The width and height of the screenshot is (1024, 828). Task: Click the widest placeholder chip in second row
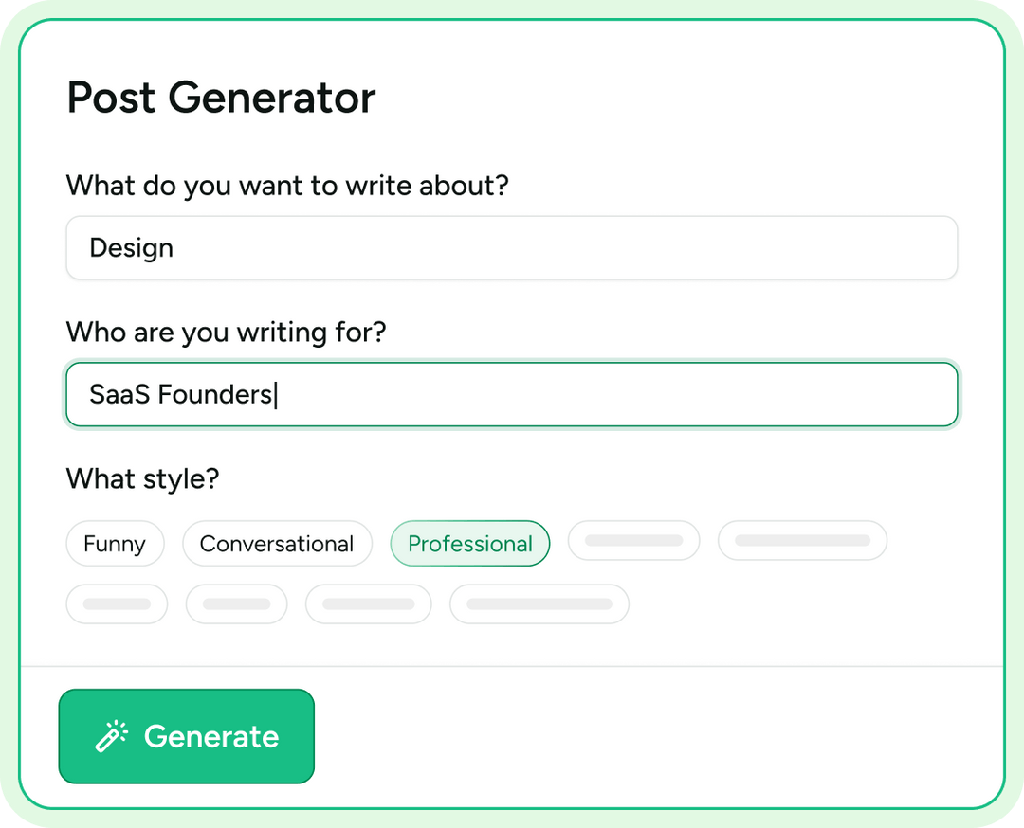point(539,603)
